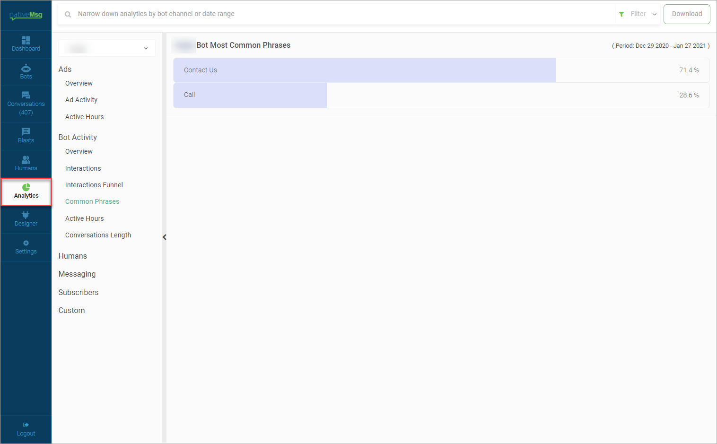Select Common Phrases report
Viewport: 717px width, 444px height.
(x=92, y=201)
